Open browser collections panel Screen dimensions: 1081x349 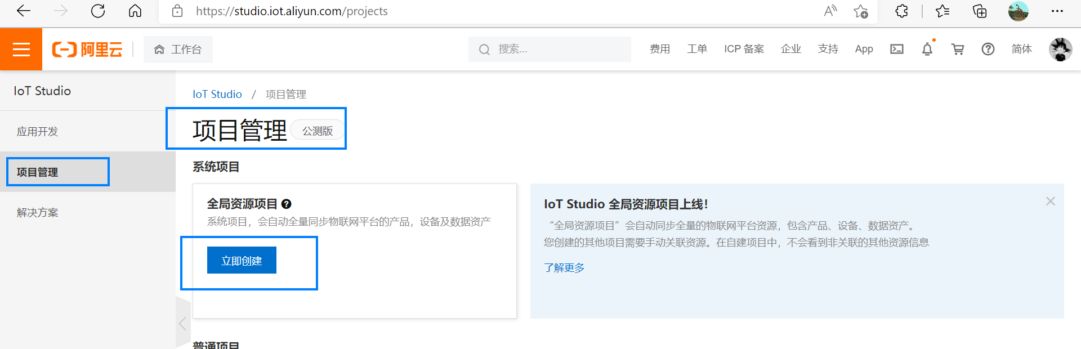pyautogui.click(x=980, y=11)
